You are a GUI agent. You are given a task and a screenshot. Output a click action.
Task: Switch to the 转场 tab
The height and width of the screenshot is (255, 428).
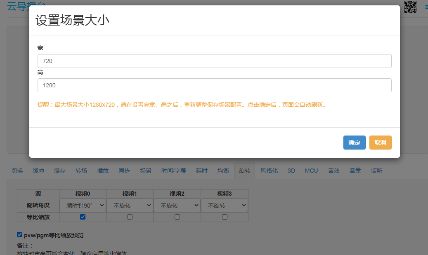click(81, 171)
